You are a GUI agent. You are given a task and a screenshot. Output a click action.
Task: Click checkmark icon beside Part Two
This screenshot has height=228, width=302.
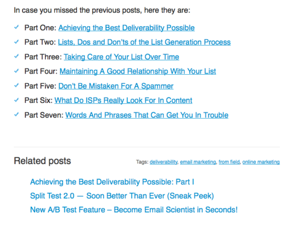pyautogui.click(x=17, y=41)
